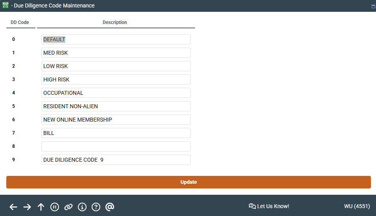376x216 pixels.
Task: Click the chain link icon
Action: pyautogui.click(x=68, y=207)
